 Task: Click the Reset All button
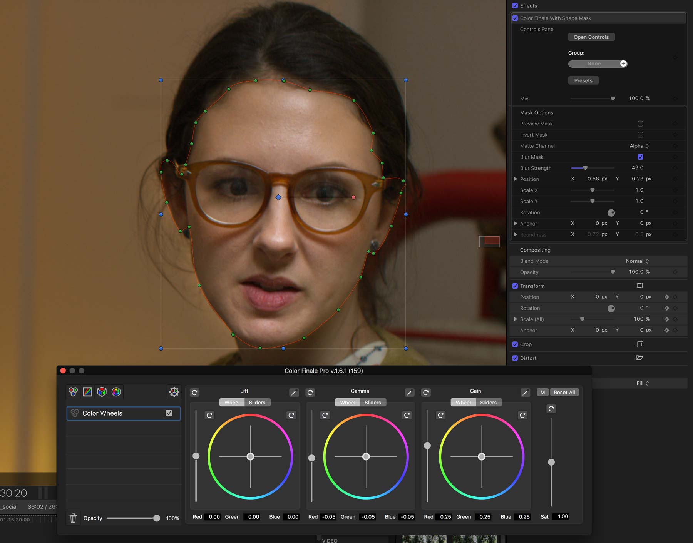564,393
